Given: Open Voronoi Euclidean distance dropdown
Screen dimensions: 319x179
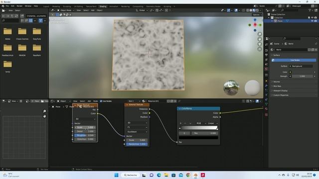Looking at the screenshot, I should 137,132.
